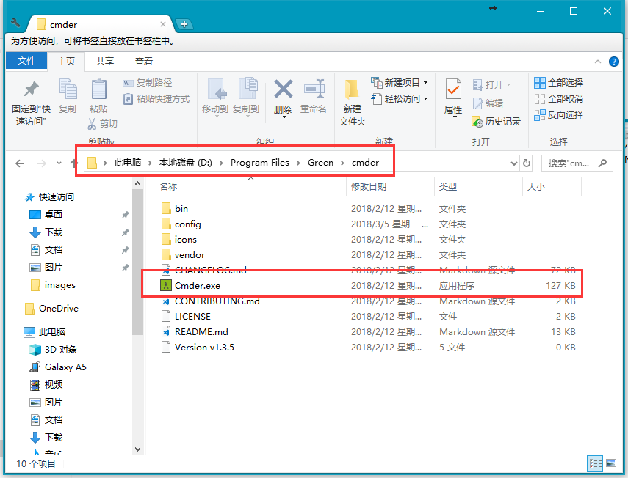Sort by the 大小 column header
The width and height of the screenshot is (628, 478).
pyautogui.click(x=536, y=187)
